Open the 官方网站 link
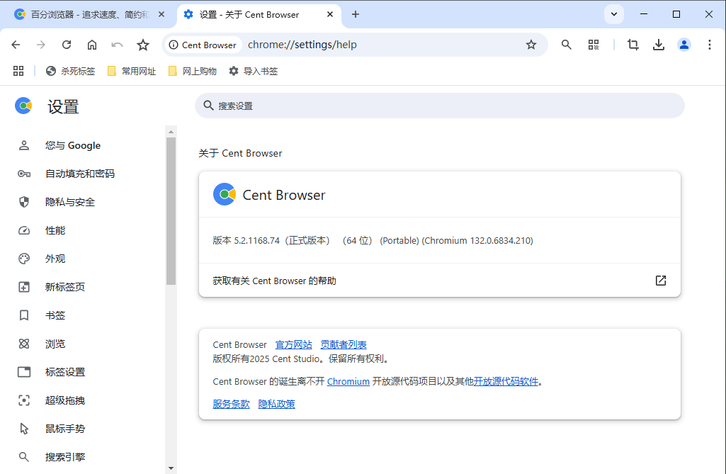This screenshot has height=474, width=726. pyautogui.click(x=293, y=345)
